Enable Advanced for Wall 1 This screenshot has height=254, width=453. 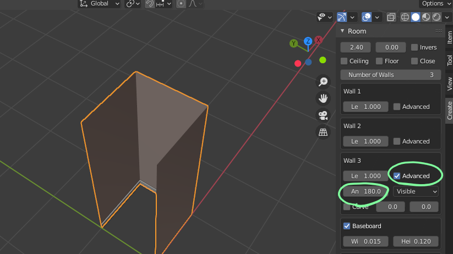(x=397, y=107)
